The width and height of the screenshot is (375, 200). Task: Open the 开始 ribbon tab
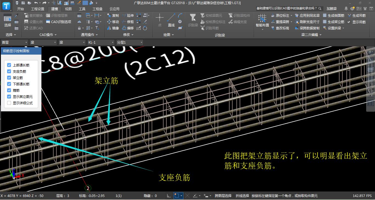(21, 9)
